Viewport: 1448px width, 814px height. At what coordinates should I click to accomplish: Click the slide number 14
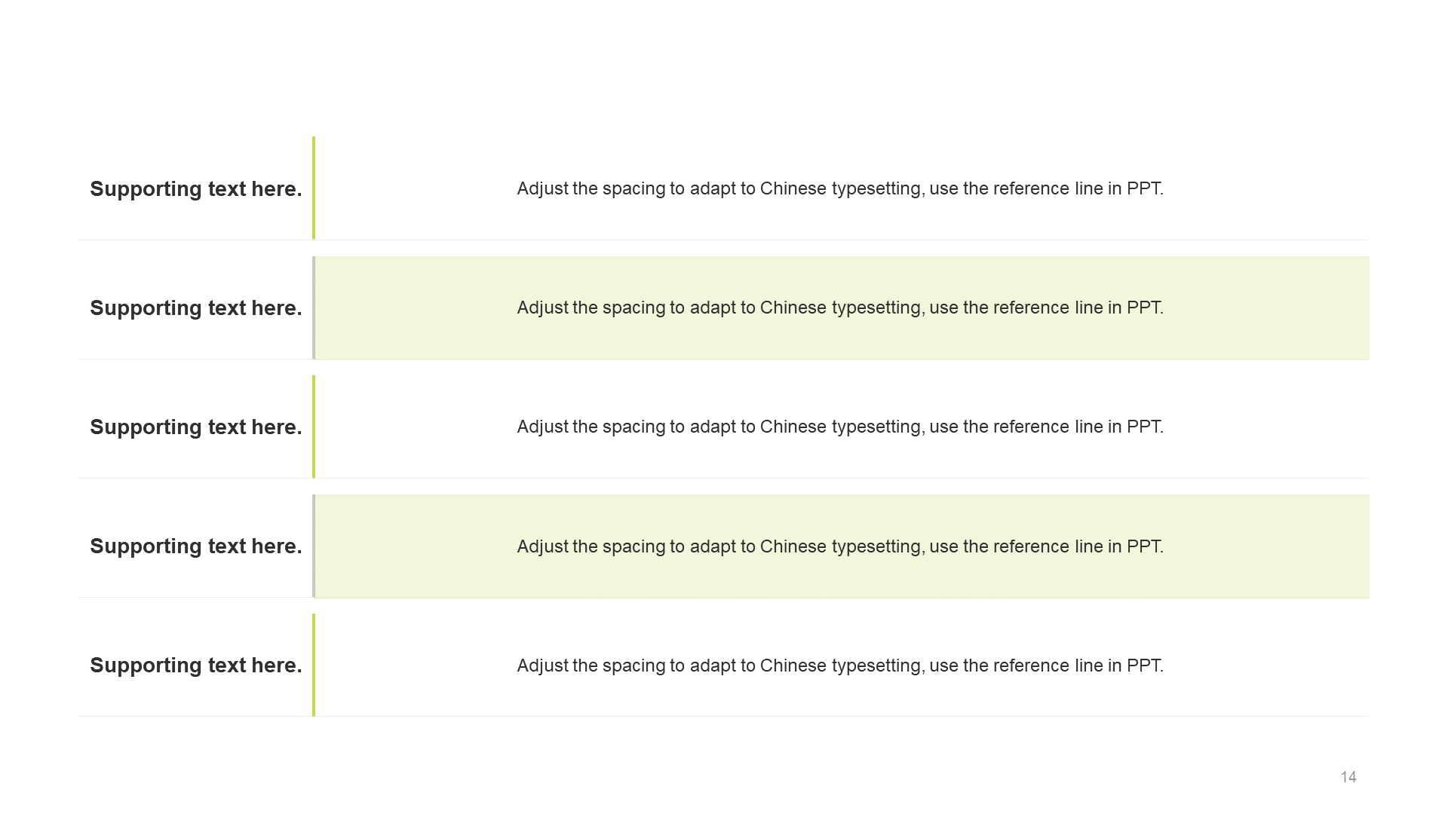click(1348, 777)
